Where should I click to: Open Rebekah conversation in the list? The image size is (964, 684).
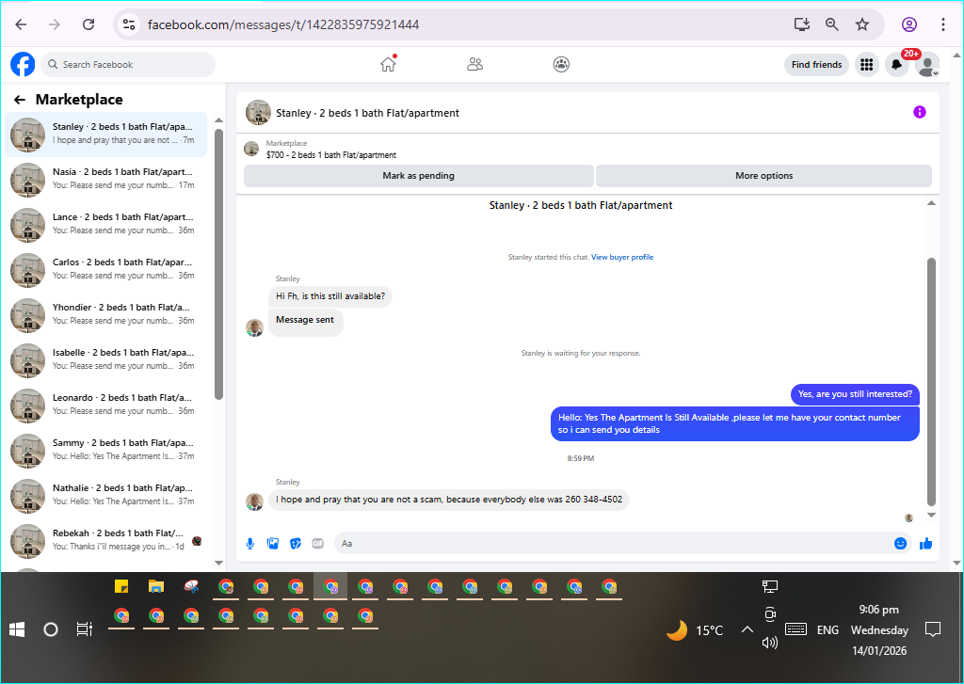[x=105, y=540]
